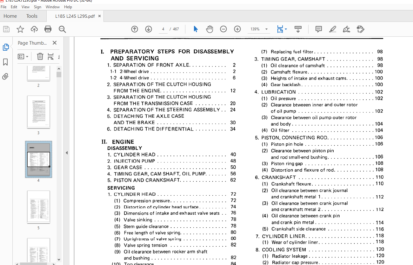This screenshot has width=413, height=265.
Task: Zoom in with plus icon
Action: pyautogui.click(x=237, y=29)
